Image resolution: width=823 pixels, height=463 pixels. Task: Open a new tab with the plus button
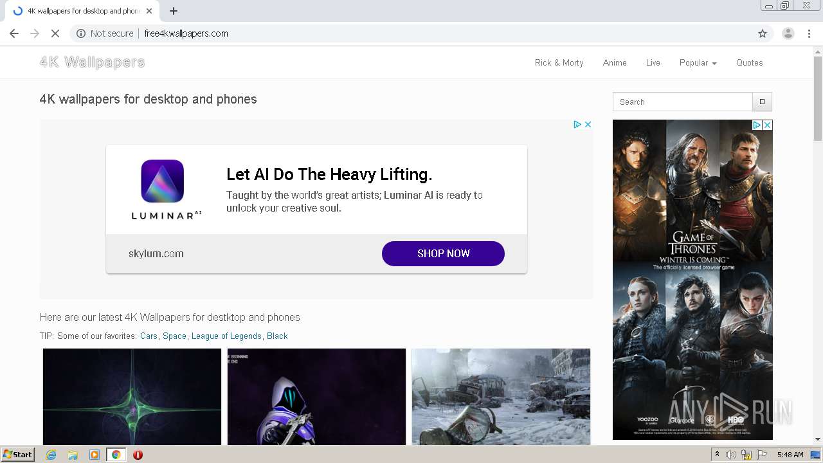174,11
